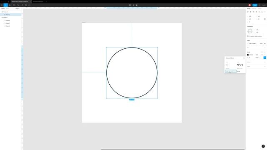This screenshot has height=150, width=267.
Task: Collapse the Frame 2 layer
Action: point(2,12)
